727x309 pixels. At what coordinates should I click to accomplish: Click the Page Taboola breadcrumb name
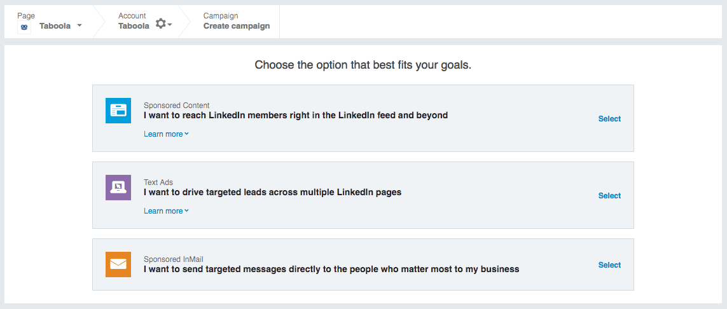click(55, 26)
